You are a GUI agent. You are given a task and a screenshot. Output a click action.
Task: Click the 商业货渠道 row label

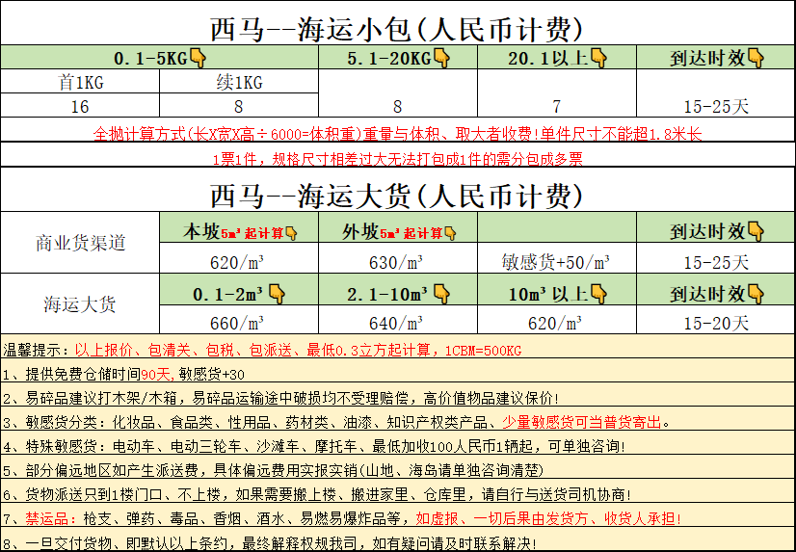coord(80,244)
